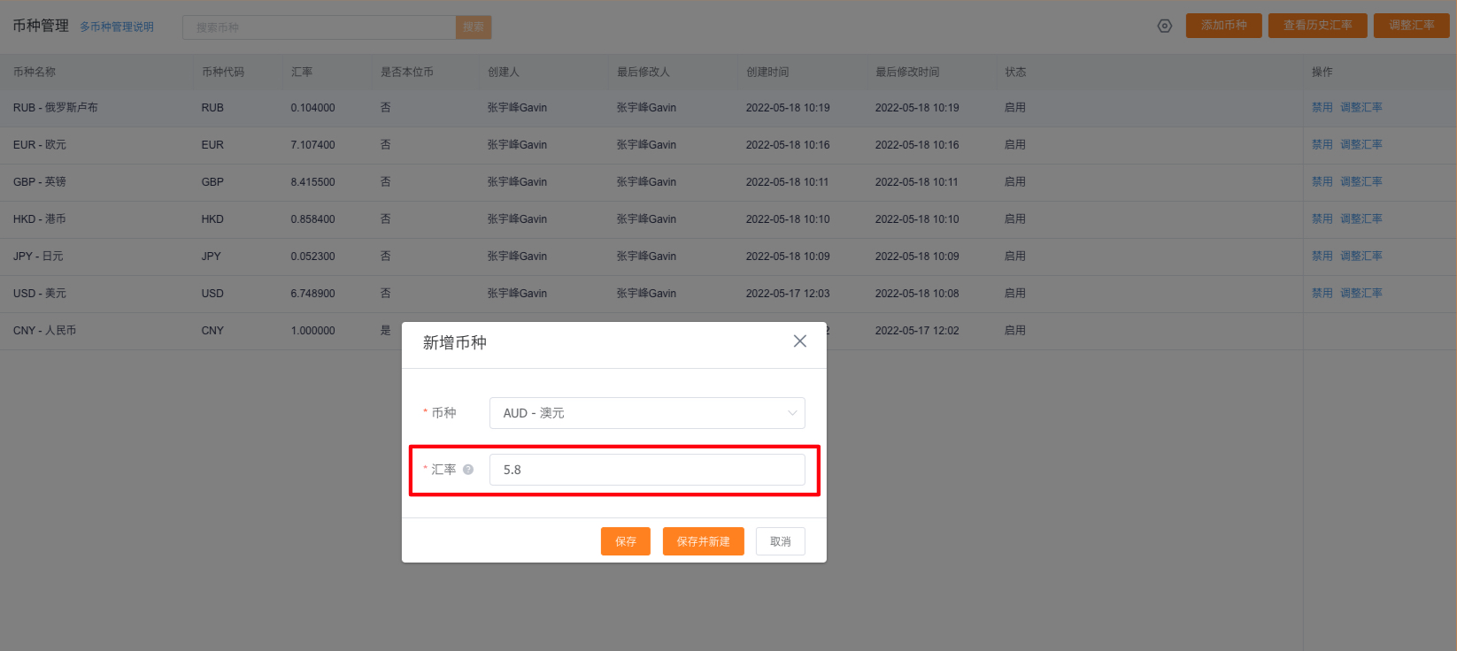The height and width of the screenshot is (651, 1457).
Task: Click the 汇率 input field containing 5.8
Action: [x=647, y=470]
